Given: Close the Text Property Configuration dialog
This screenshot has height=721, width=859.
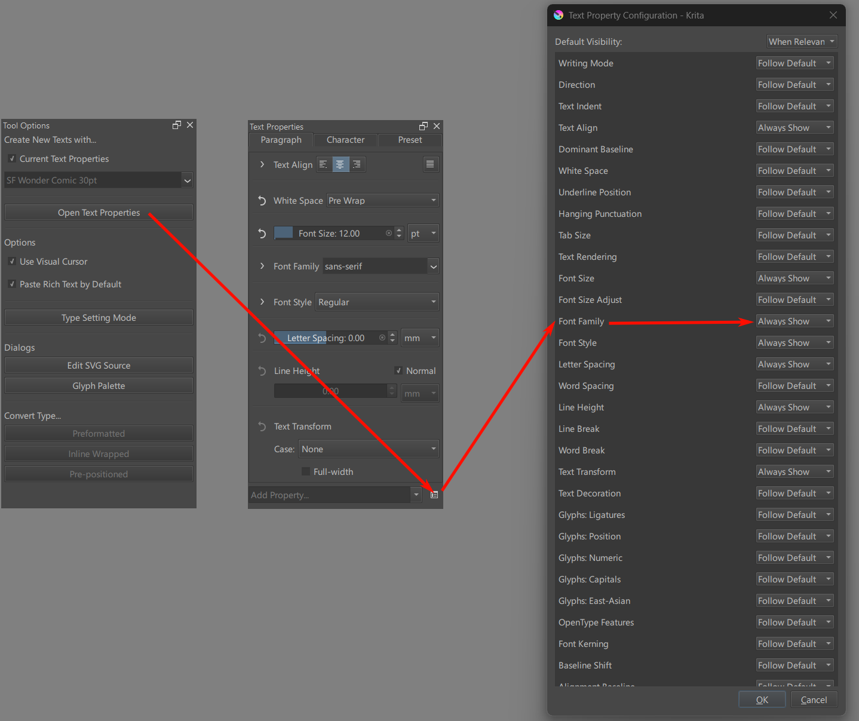Looking at the screenshot, I should [833, 15].
